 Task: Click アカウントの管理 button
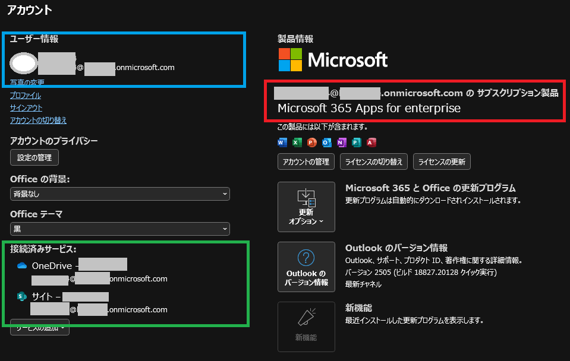[306, 161]
